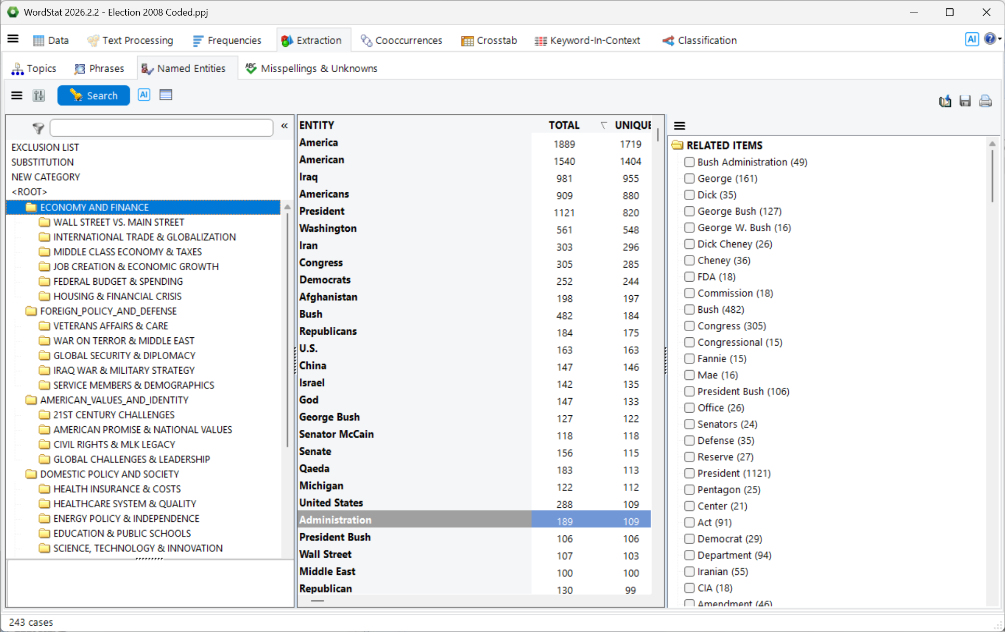Select the EXCLUSION LIST entry
Image resolution: width=1005 pixels, height=632 pixels.
pyautogui.click(x=45, y=148)
